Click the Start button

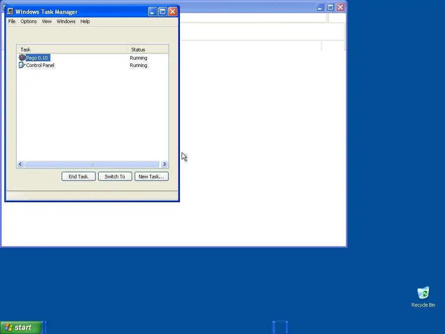[x=21, y=327]
